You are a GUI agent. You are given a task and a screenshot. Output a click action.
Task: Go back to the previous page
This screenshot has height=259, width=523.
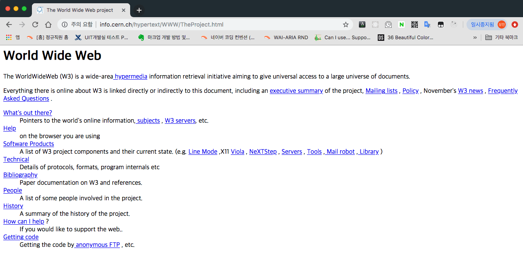click(9, 25)
